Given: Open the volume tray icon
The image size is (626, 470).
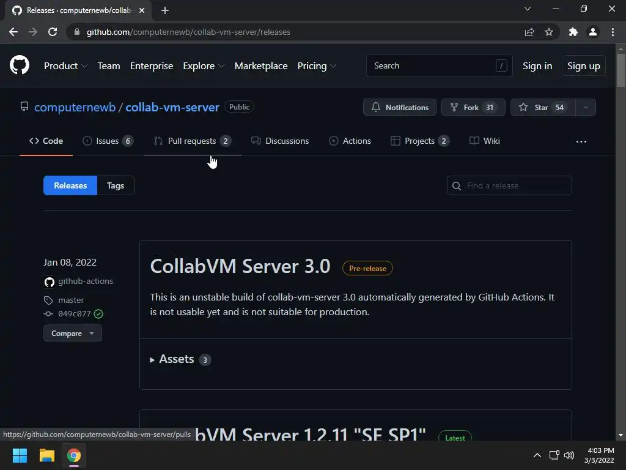Looking at the screenshot, I should (x=569, y=455).
